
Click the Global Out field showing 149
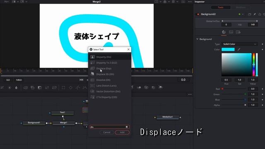click(253, 25)
